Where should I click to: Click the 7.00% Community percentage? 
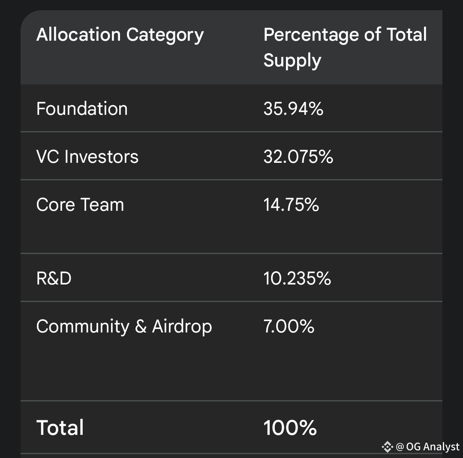click(289, 326)
